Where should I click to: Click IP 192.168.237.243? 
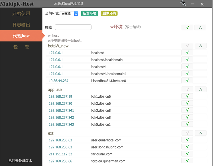61,125
